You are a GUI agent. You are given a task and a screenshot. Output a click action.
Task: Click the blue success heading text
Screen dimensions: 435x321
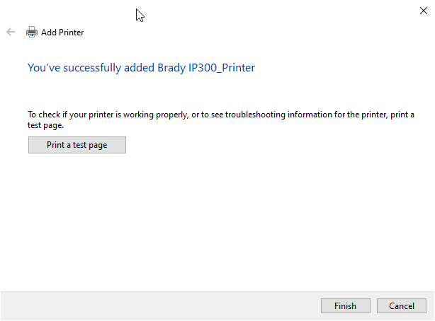141,68
